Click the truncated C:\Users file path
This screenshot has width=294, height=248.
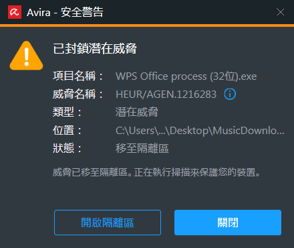[x=200, y=131]
